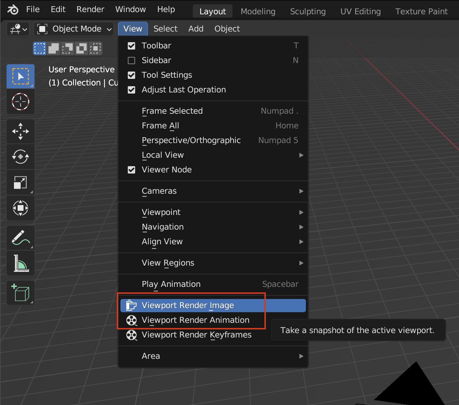Activate the Select Box tool
The height and width of the screenshot is (405, 459).
coord(20,76)
